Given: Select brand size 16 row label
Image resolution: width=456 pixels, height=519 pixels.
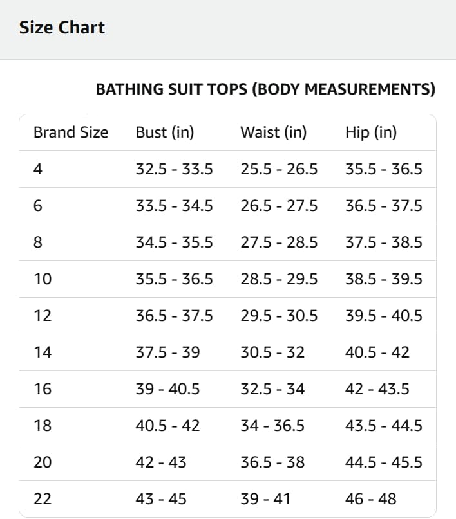Looking at the screenshot, I should 43,389.
